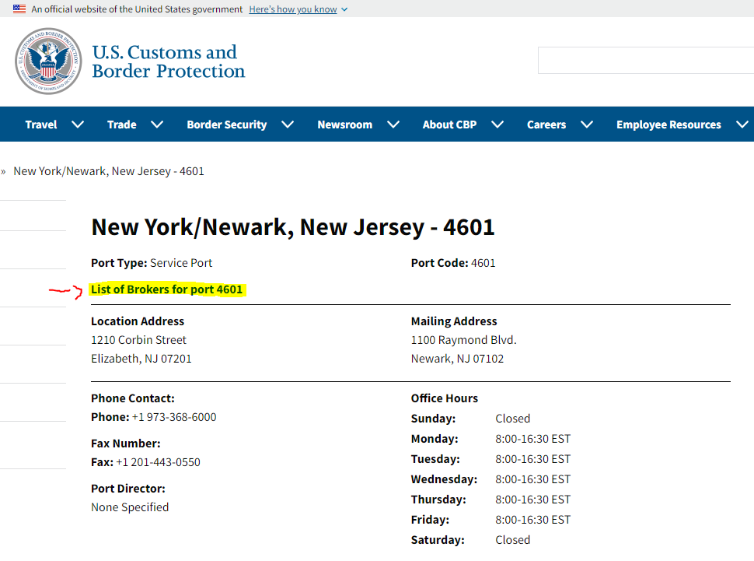Expand the chevron next to Newsroom
Screen dimensions: 754x561
pyautogui.click(x=393, y=124)
